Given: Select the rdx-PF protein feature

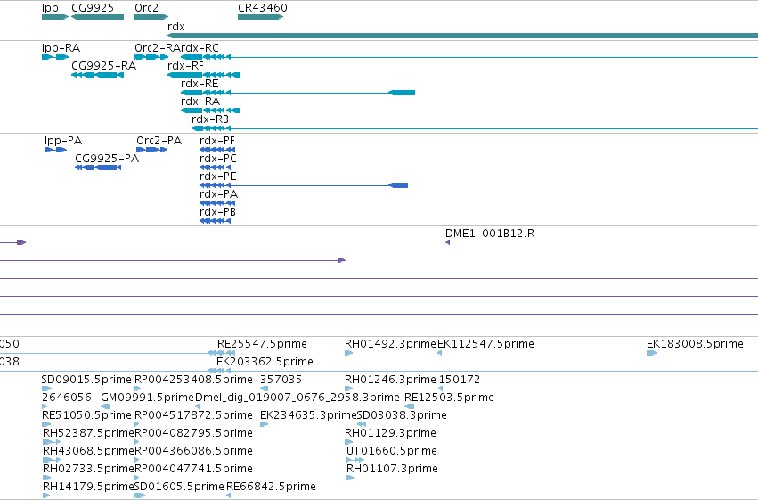Looking at the screenshot, I should click(217, 150).
